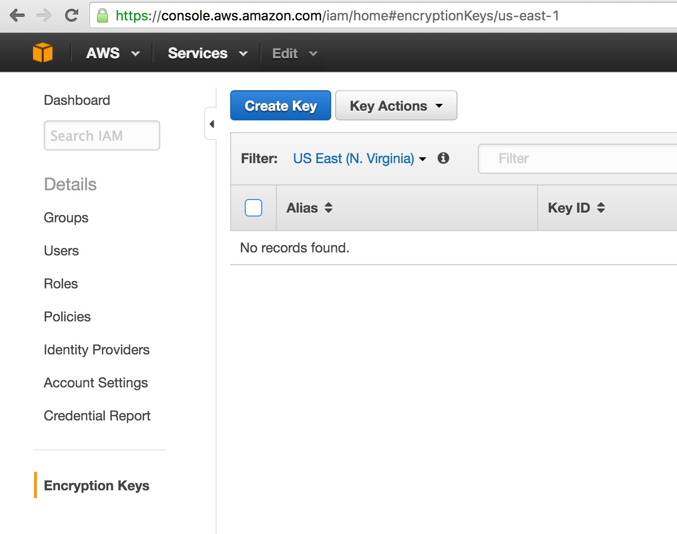Click the blue Create Key button
Screen dimensions: 677x534
[281, 105]
